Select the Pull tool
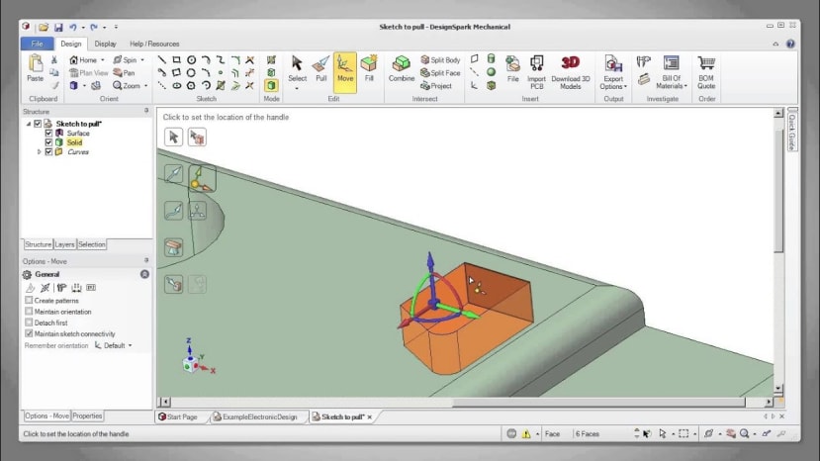 [321, 69]
